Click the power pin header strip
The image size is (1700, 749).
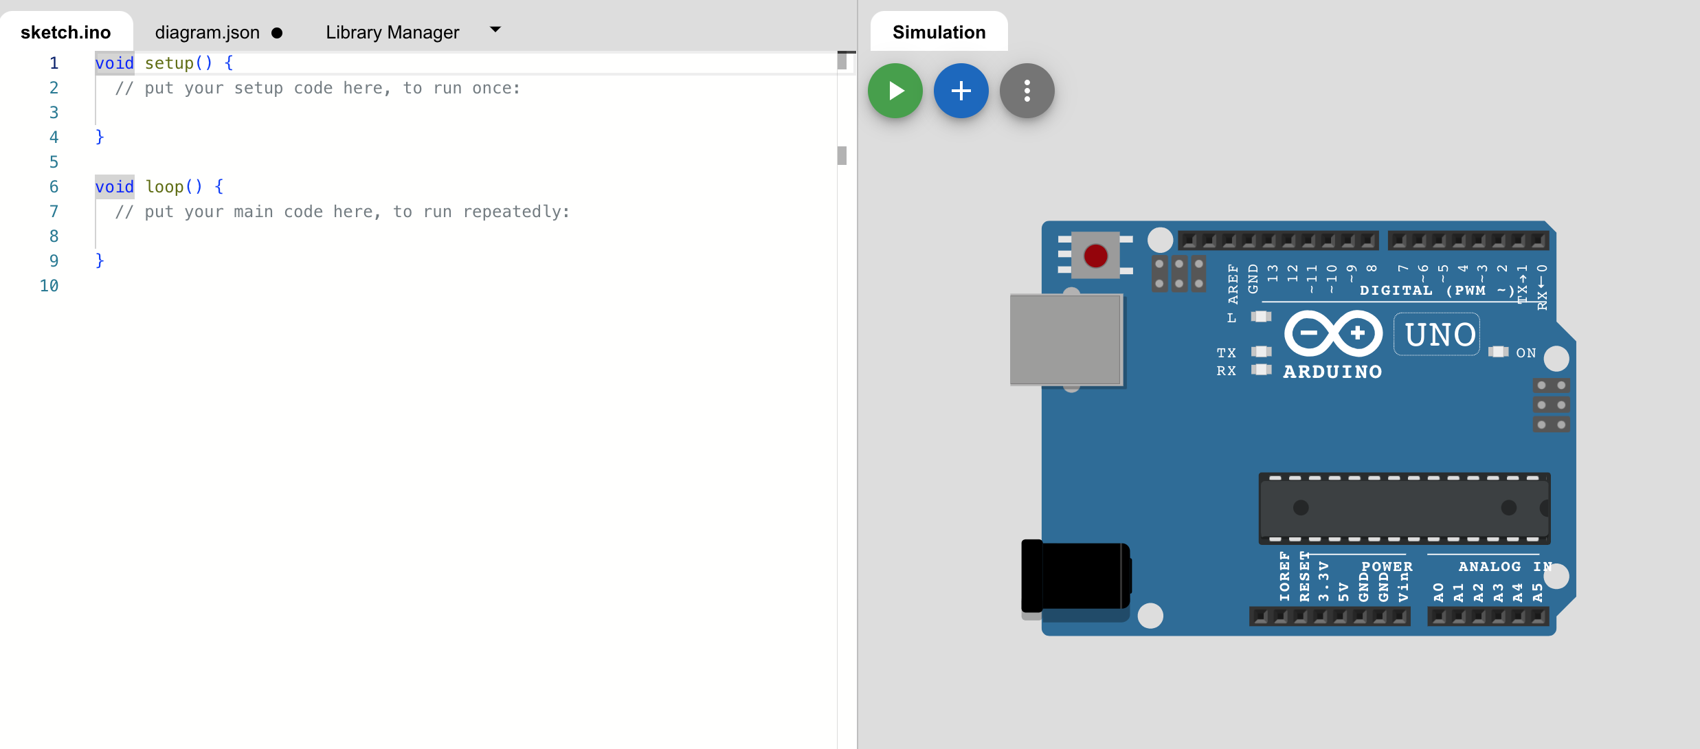pyautogui.click(x=1330, y=617)
